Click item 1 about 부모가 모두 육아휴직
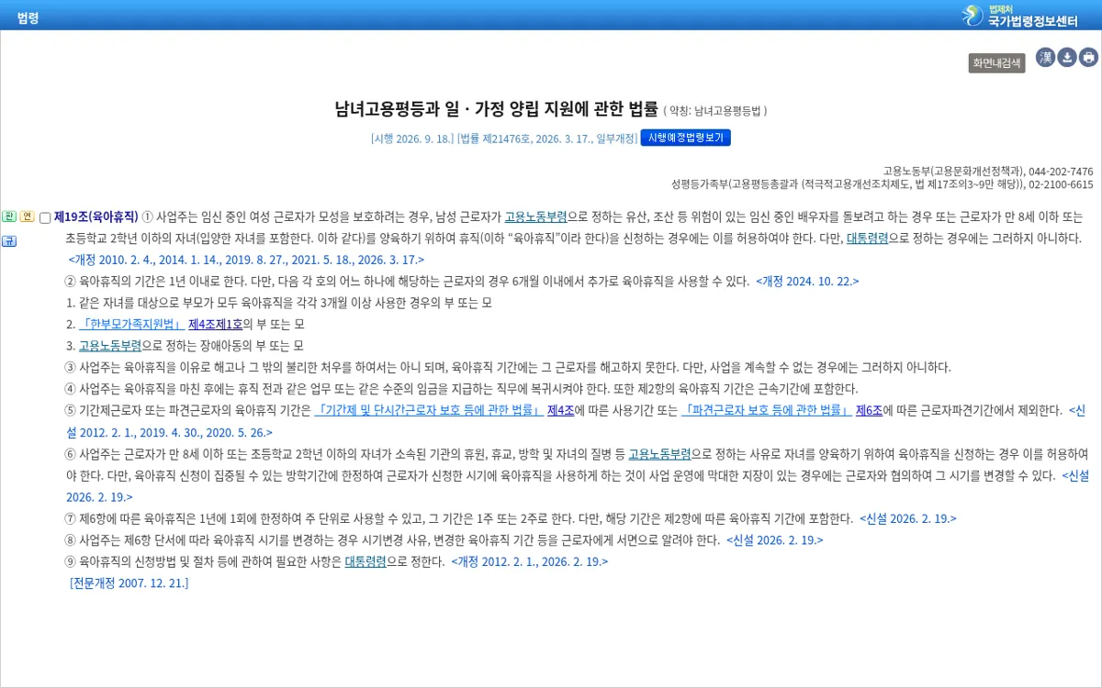The width and height of the screenshot is (1102, 688). 279,303
